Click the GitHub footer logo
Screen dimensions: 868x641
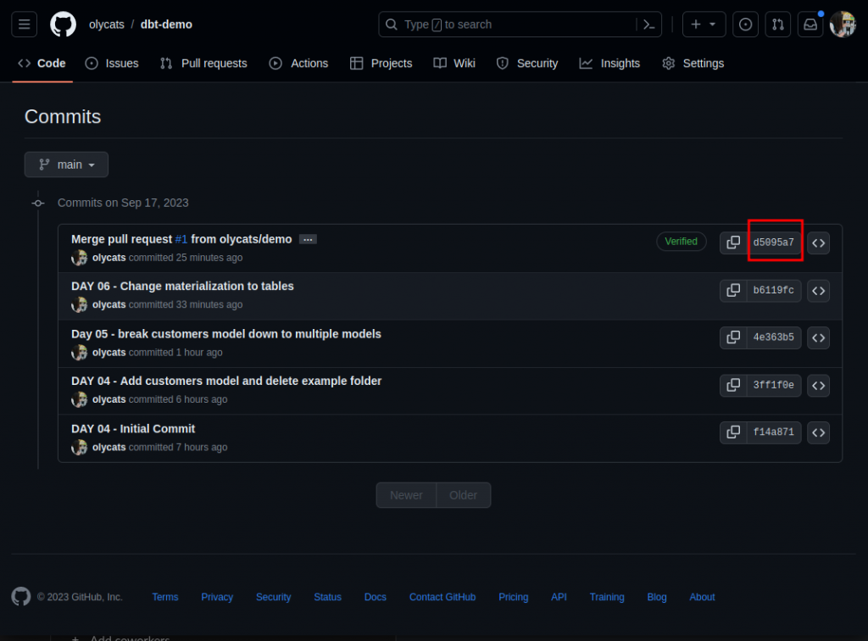pyautogui.click(x=21, y=597)
